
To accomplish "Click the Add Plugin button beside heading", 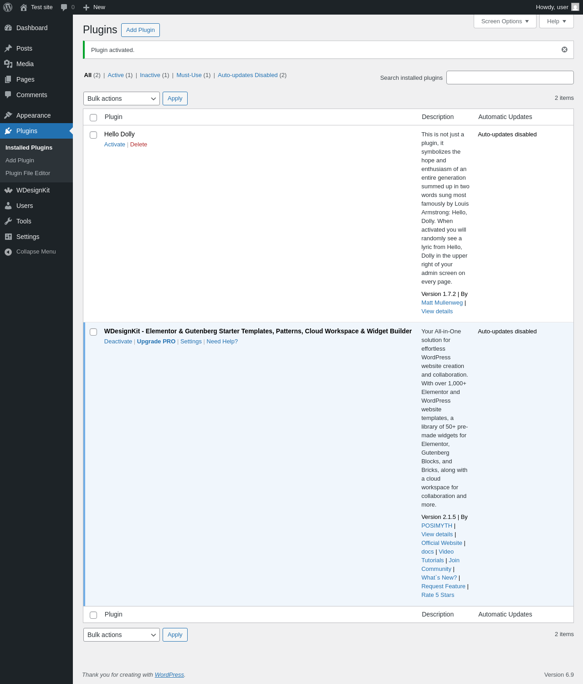I will pyautogui.click(x=140, y=30).
